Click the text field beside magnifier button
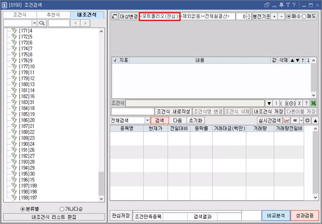This screenshot has width=322, height=224. click(59, 23)
